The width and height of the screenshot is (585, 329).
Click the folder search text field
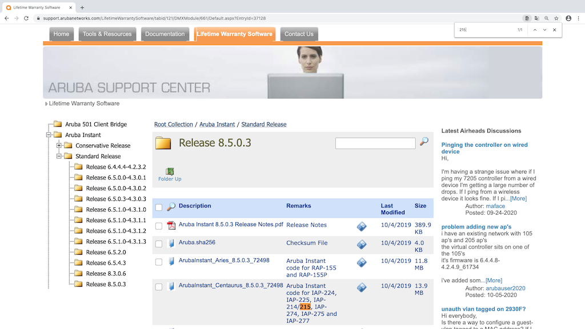coord(375,143)
